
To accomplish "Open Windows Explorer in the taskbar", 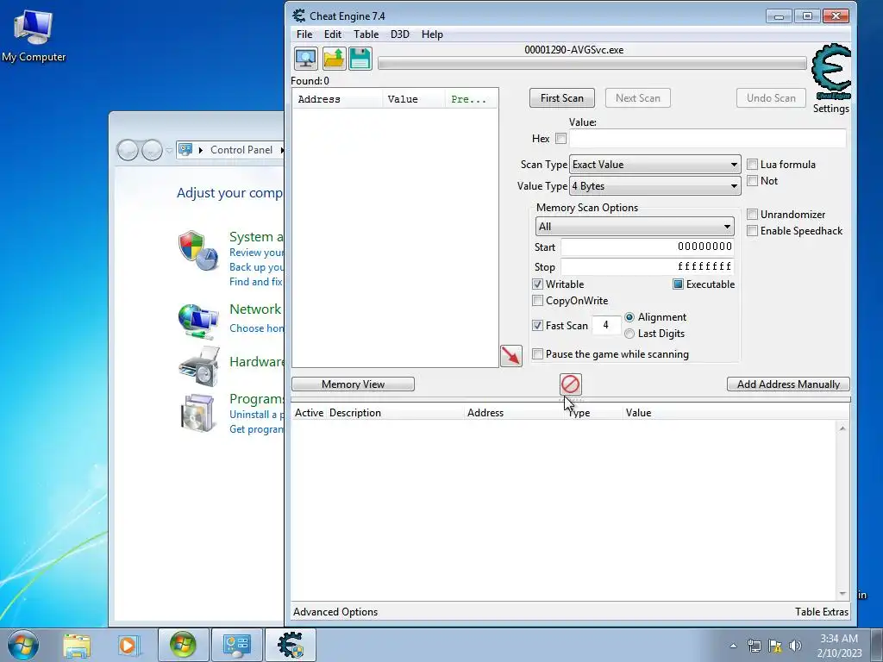I will pyautogui.click(x=77, y=645).
